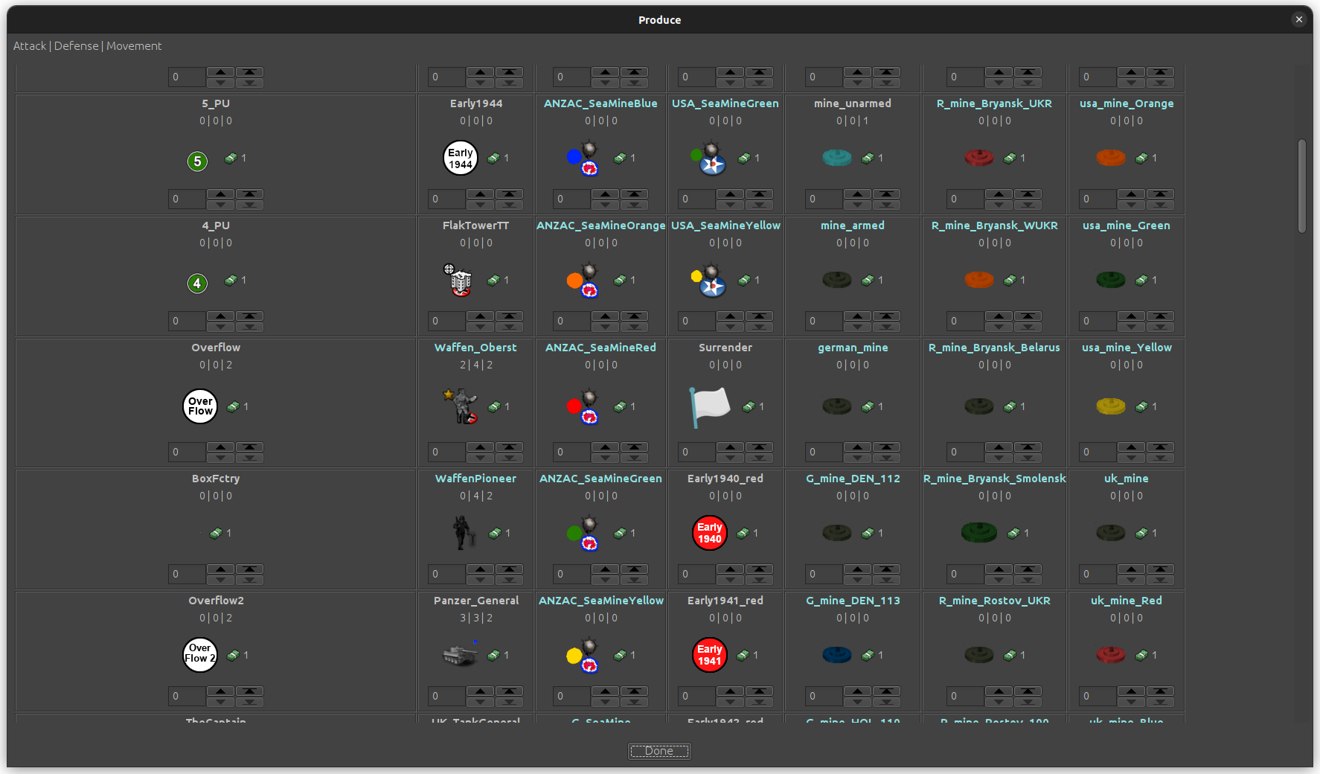Increase USA_SeaMineGreen quantity by one

tap(731, 193)
